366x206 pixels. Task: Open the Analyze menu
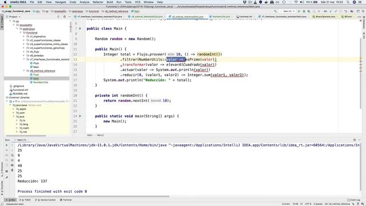pyautogui.click(x=84, y=2)
